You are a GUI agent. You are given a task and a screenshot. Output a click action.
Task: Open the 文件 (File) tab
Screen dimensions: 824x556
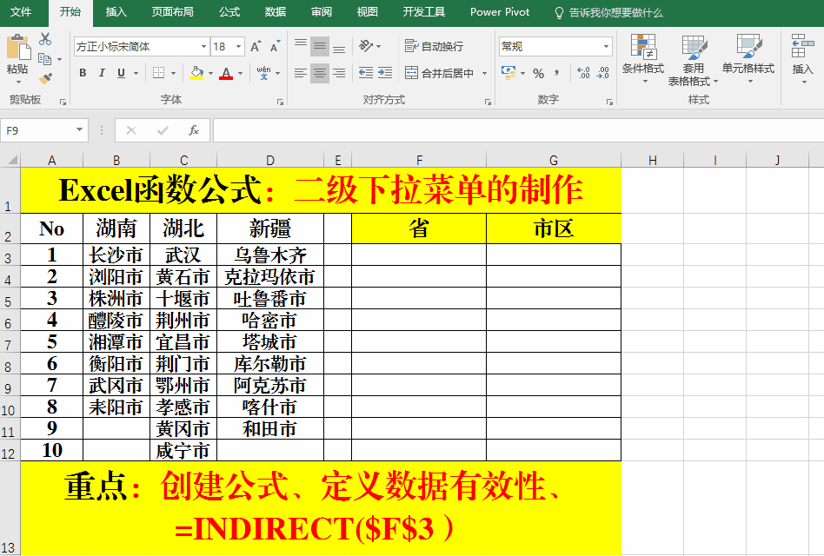(22, 12)
